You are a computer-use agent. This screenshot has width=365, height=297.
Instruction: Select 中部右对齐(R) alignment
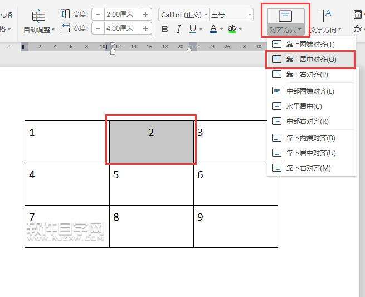[312, 121]
